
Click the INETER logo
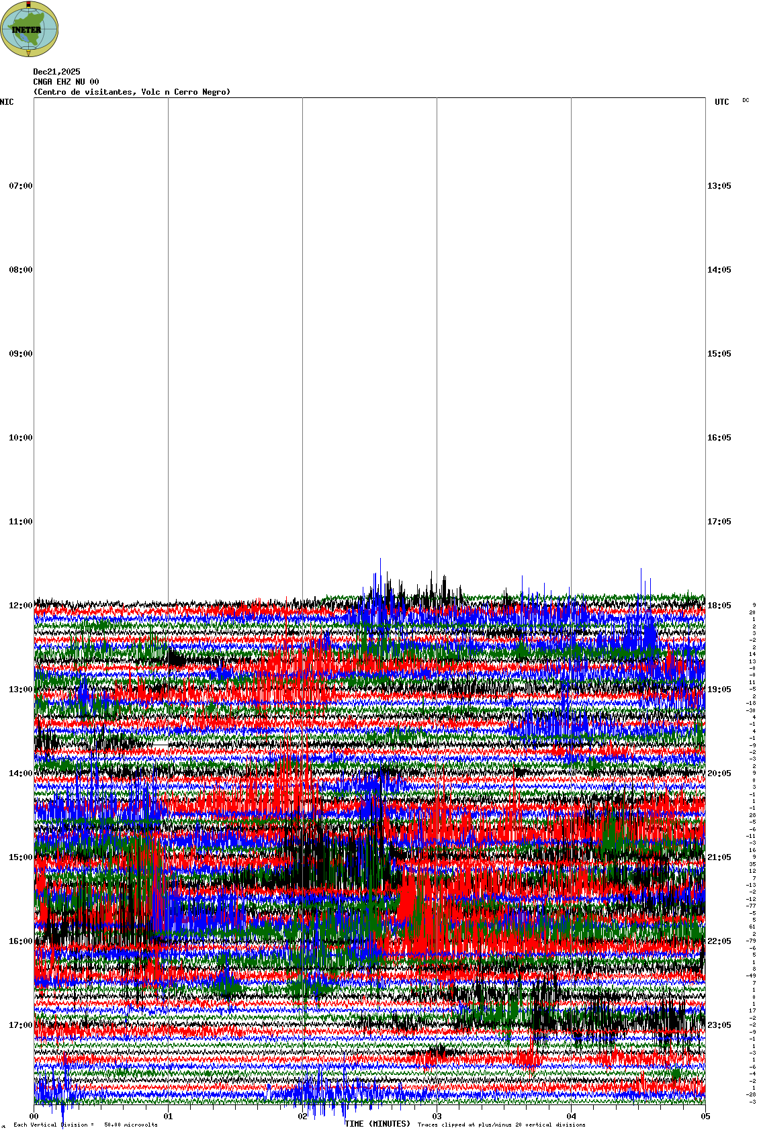tap(30, 29)
